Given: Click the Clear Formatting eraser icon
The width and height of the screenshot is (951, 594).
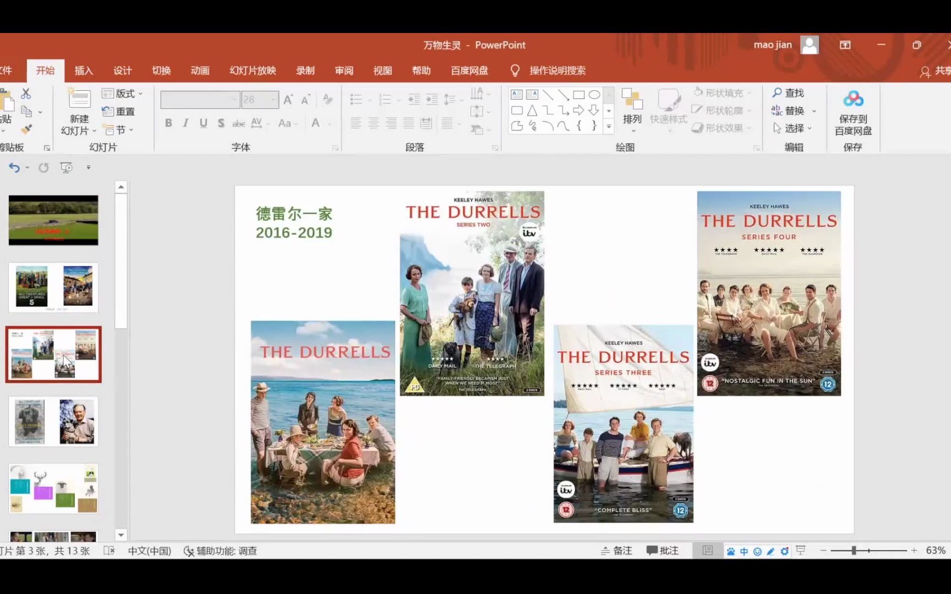Looking at the screenshot, I should pos(328,100).
